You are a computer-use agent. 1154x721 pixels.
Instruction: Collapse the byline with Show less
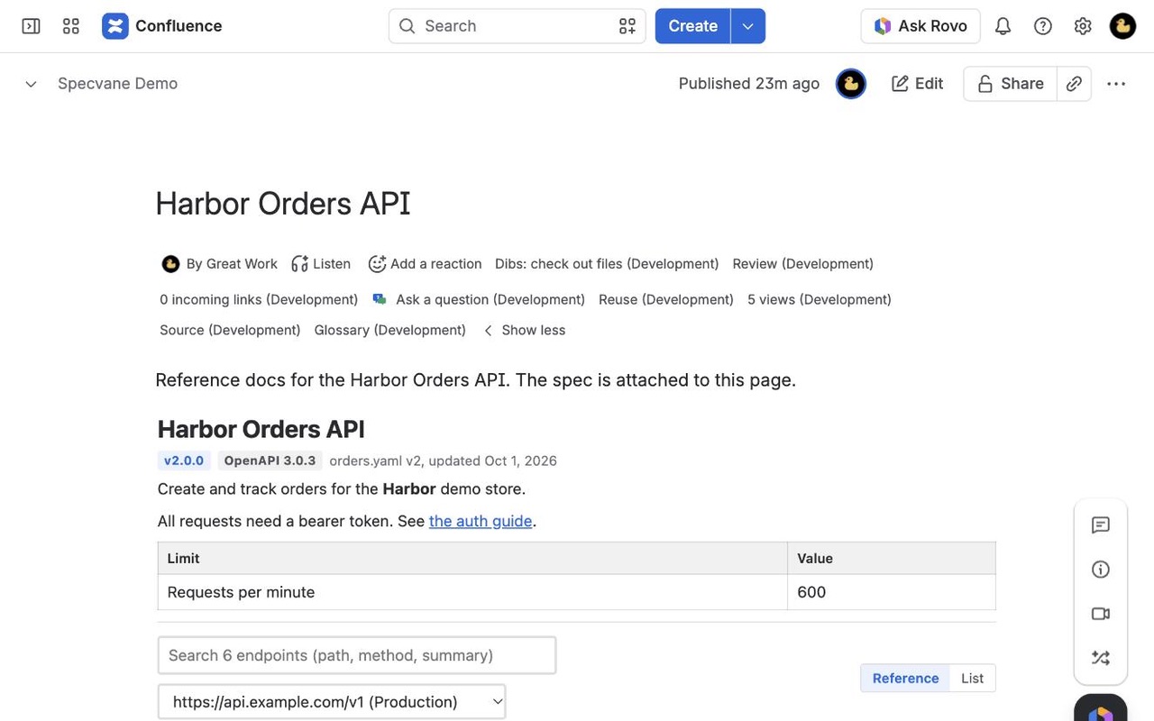[x=524, y=330]
